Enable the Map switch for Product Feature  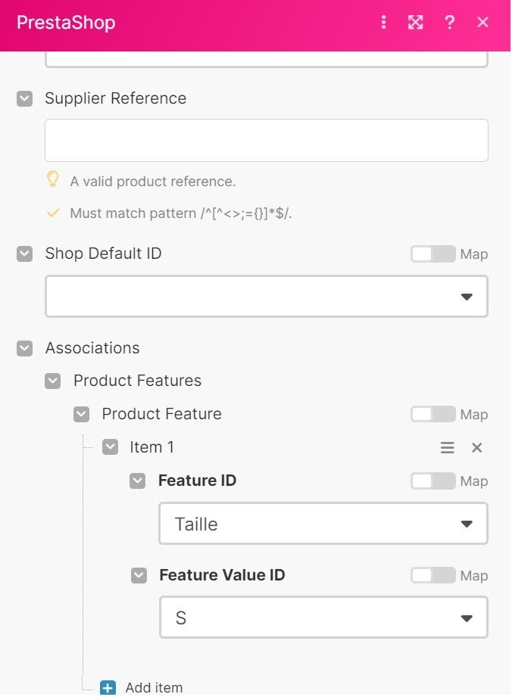click(x=432, y=415)
